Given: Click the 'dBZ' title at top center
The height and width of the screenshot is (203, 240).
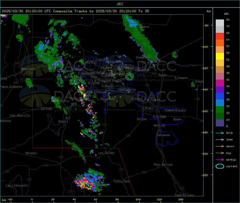Looking at the screenshot, I should 120,4.
